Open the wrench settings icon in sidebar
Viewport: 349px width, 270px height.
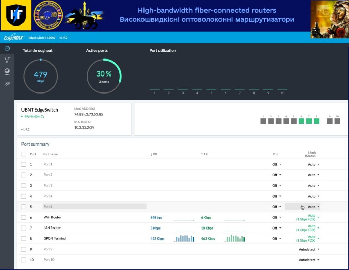click(7, 84)
